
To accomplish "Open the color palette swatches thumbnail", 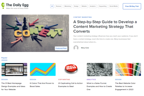I will tap(128, 69).
